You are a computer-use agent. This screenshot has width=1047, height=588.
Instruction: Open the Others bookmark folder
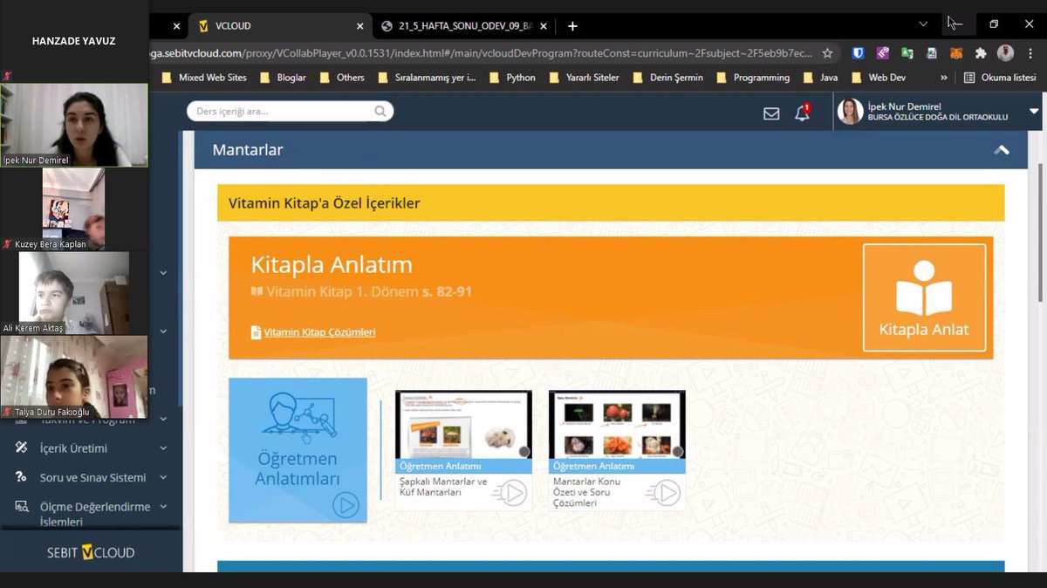[x=342, y=78]
